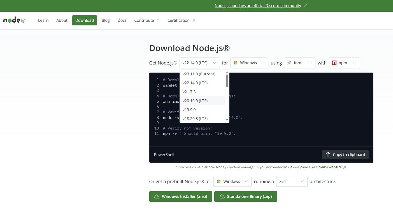Click the external-link arrow next to Contribute
The width and height of the screenshot is (393, 211).
(x=158, y=20)
